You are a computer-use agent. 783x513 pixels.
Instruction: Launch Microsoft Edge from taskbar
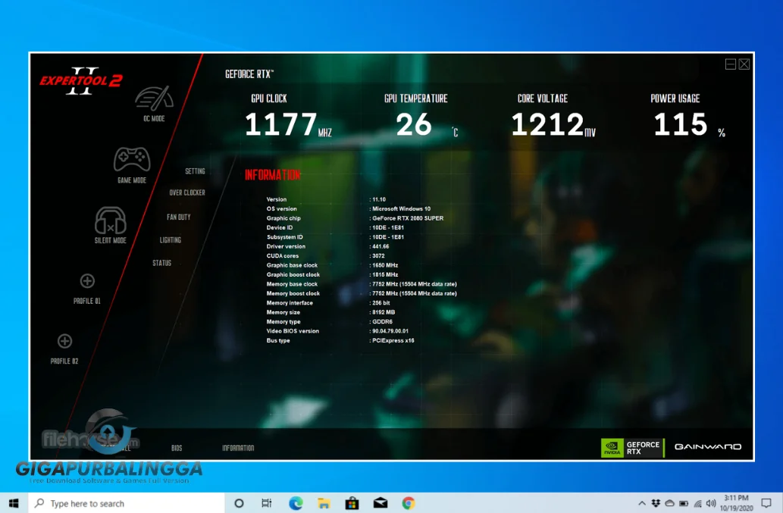(296, 503)
